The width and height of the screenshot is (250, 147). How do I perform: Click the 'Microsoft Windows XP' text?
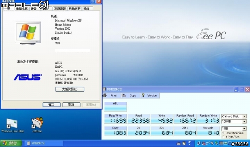tap(68, 20)
